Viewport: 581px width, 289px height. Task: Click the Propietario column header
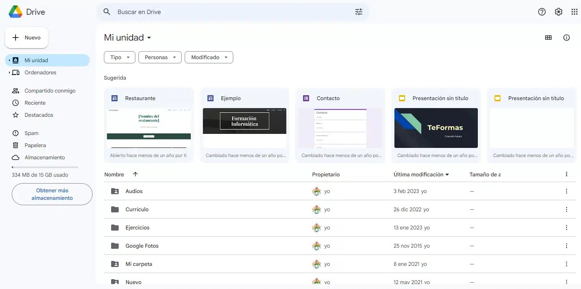(326, 174)
